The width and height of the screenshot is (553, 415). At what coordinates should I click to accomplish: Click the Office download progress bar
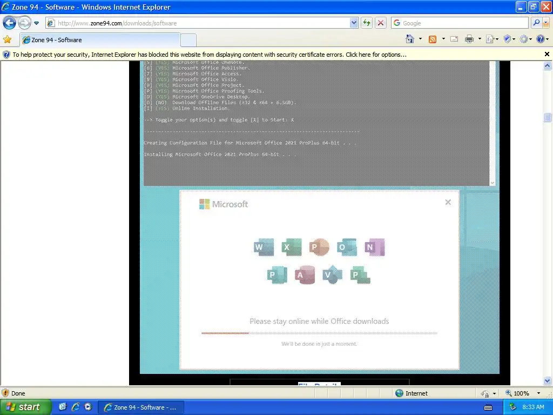pyautogui.click(x=319, y=333)
